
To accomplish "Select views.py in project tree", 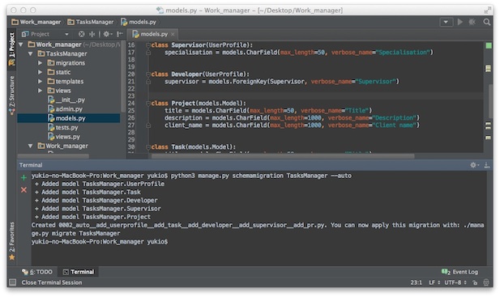I will [x=64, y=137].
